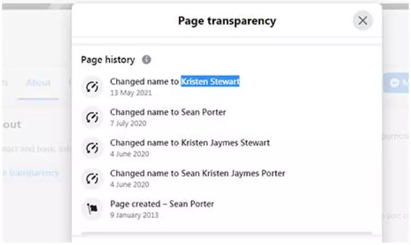Open the About tab

coord(38,83)
